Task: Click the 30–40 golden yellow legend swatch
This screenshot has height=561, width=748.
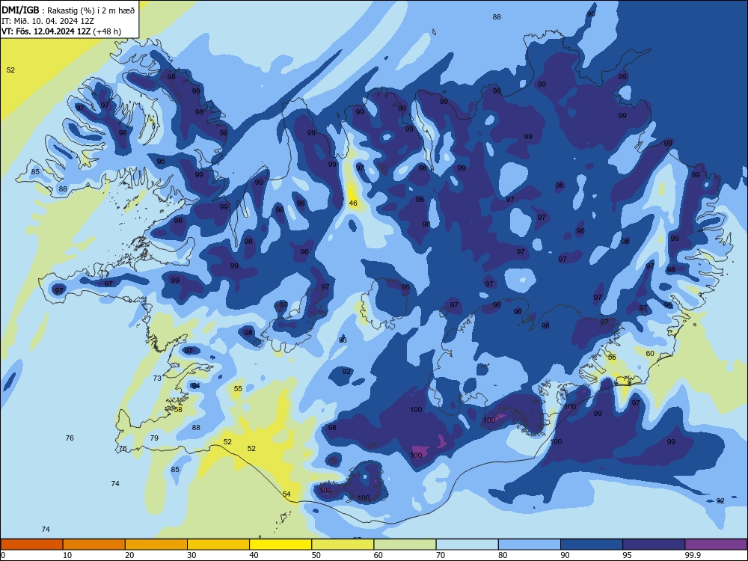Action: 218,545
